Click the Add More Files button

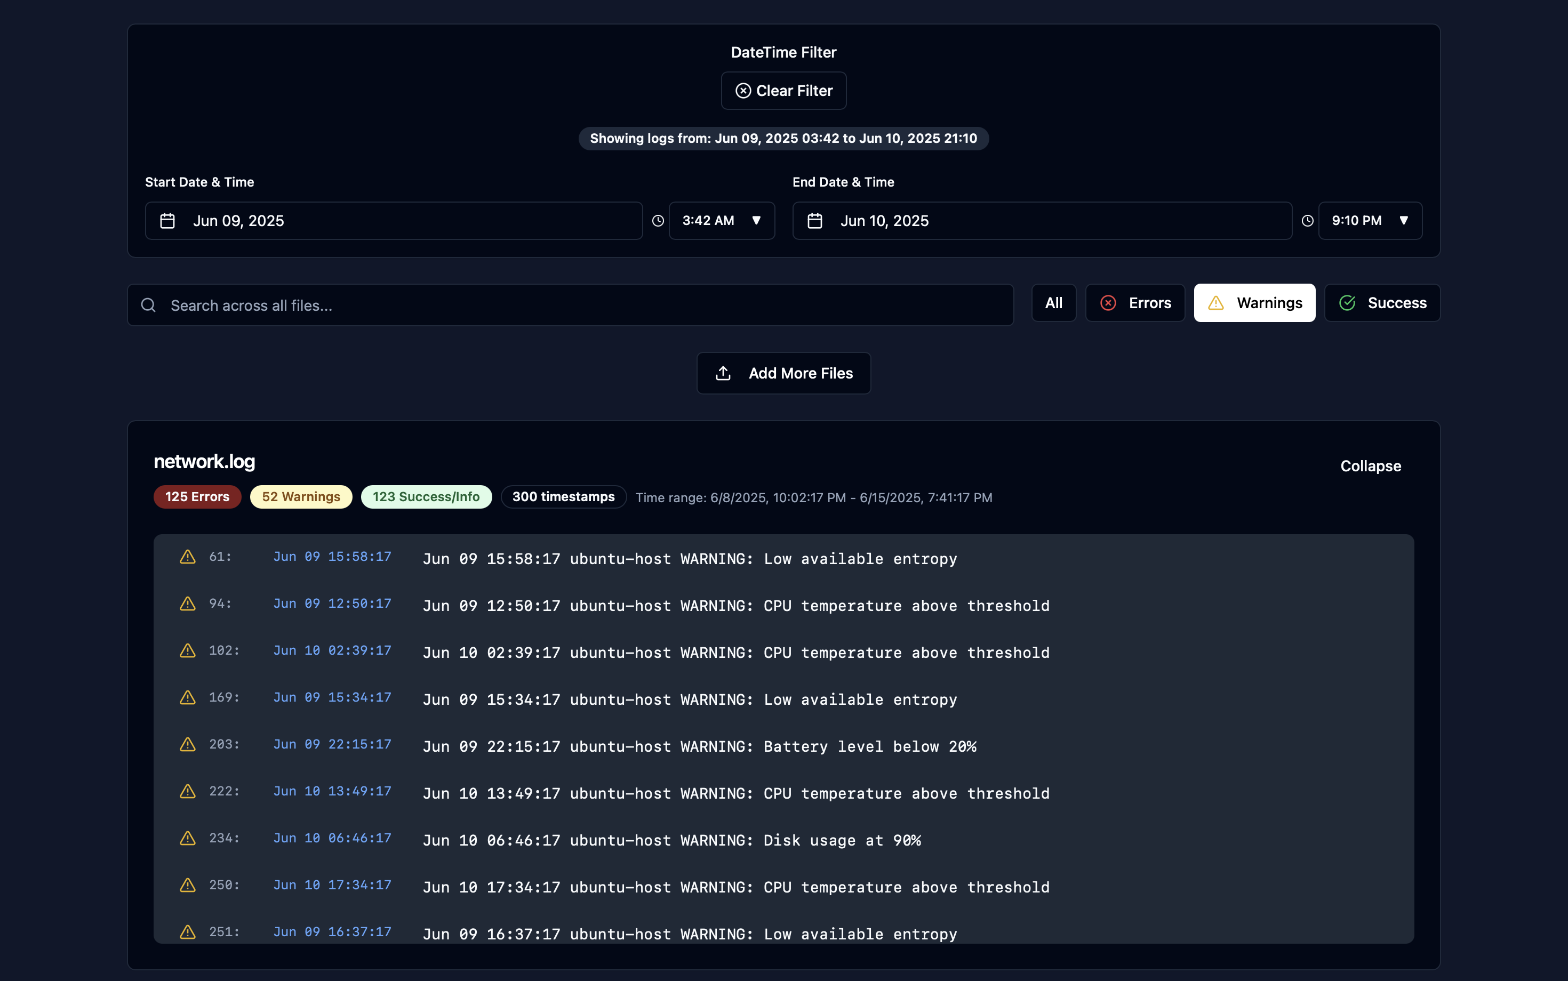pyautogui.click(x=783, y=373)
